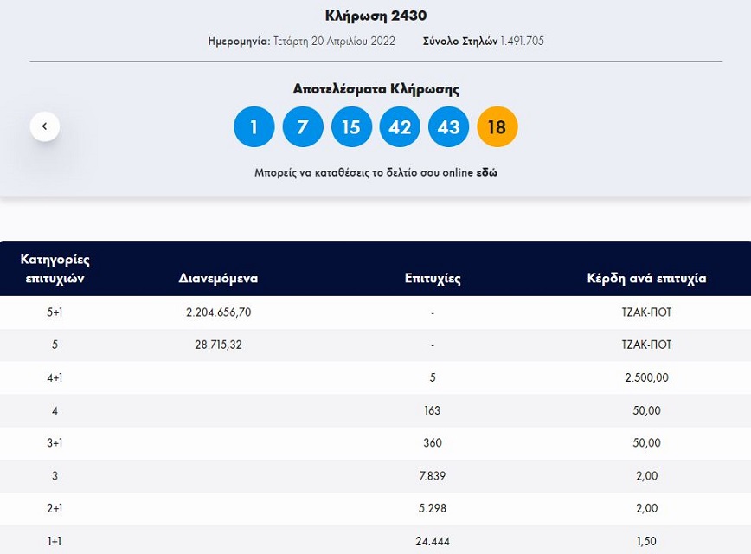
Task: Click the blue number 15 ball
Action: click(351, 127)
